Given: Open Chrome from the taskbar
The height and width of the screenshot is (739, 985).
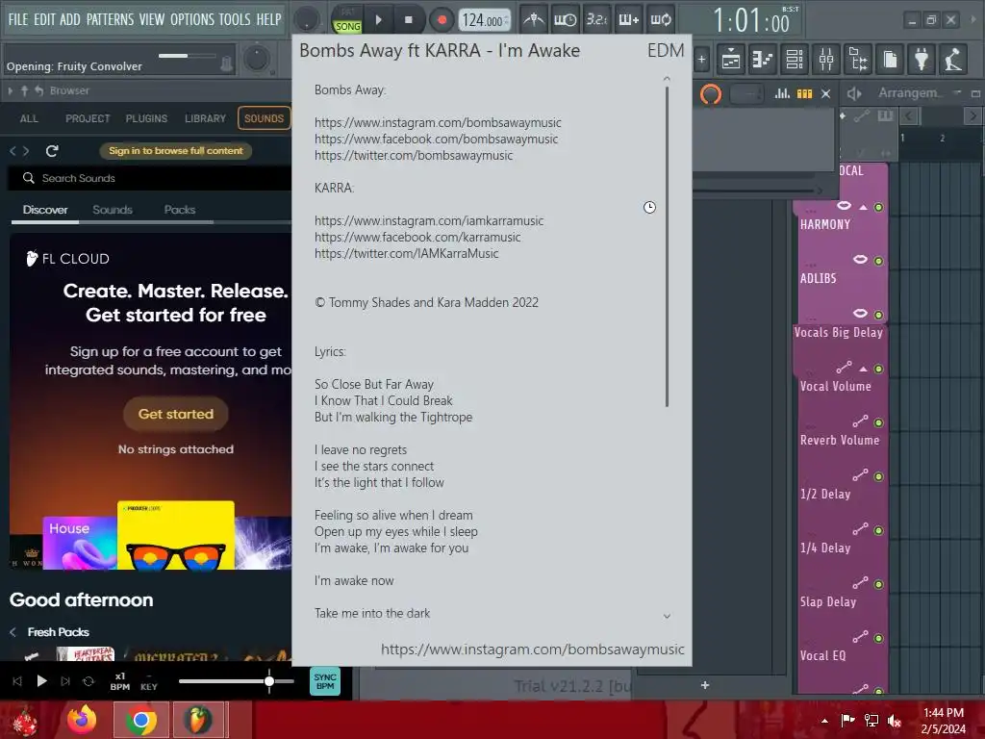Looking at the screenshot, I should [x=141, y=720].
